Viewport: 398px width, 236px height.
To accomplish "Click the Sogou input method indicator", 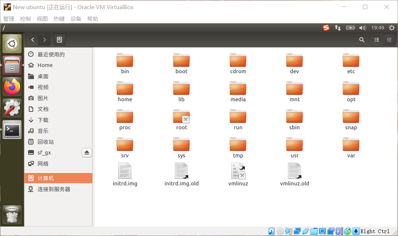I will [x=326, y=28].
